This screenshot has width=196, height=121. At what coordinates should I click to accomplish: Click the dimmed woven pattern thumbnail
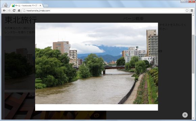[20, 106]
